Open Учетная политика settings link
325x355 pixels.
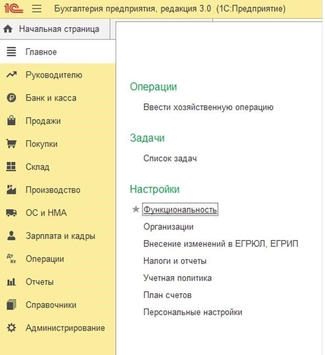(177, 278)
